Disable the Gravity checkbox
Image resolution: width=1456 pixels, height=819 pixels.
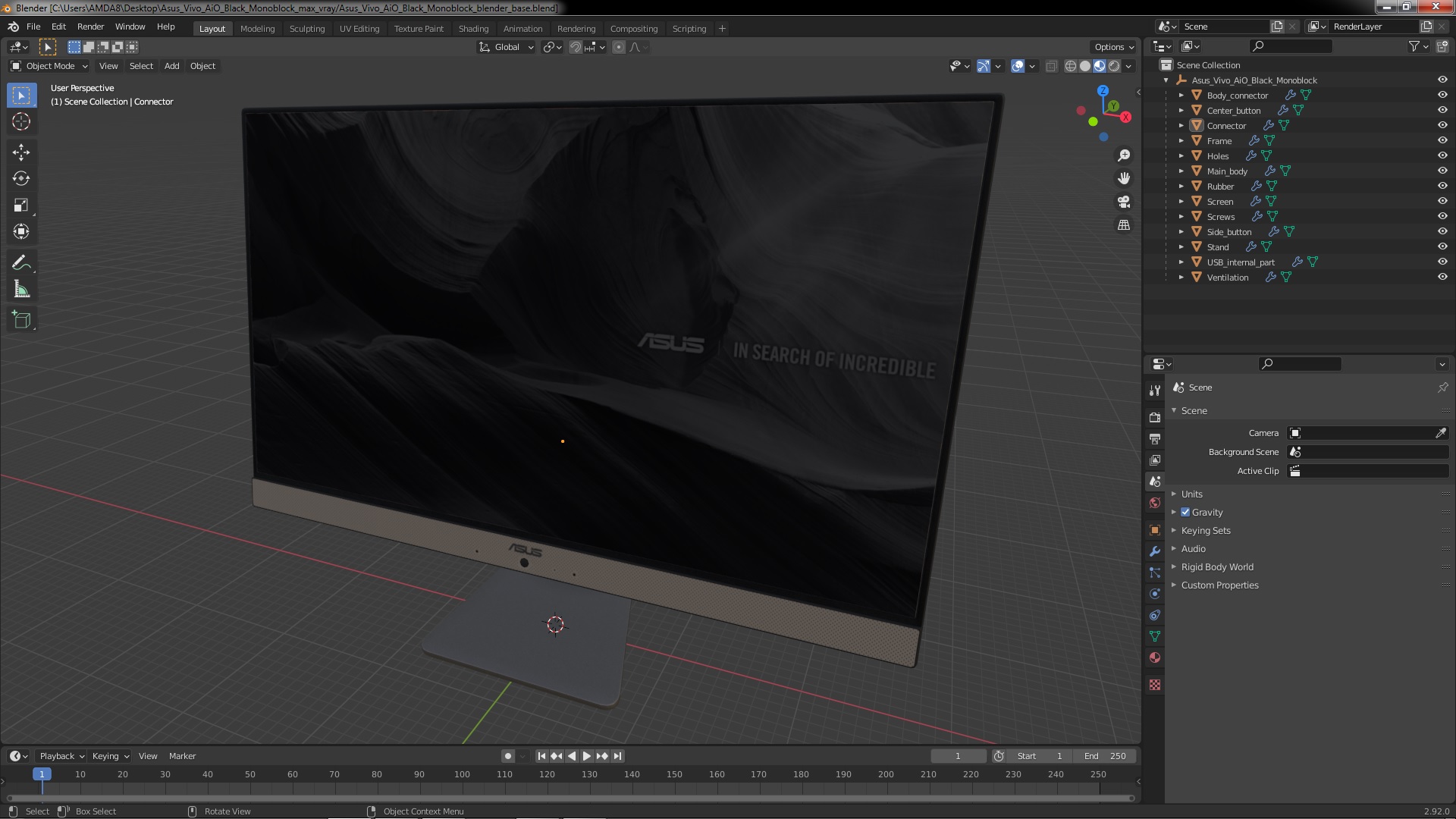pyautogui.click(x=1185, y=512)
